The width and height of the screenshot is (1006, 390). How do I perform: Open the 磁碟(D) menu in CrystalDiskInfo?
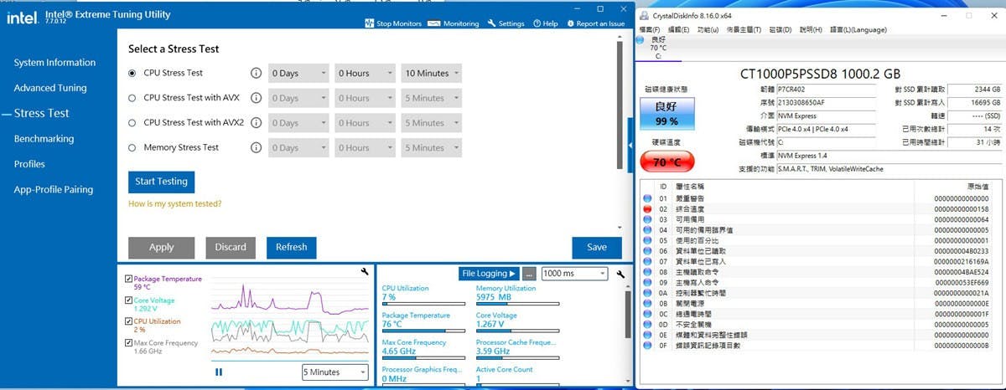point(780,29)
